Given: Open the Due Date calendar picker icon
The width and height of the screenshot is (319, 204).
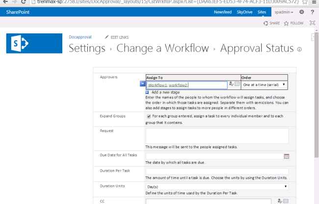Looking at the screenshot, I should 287,156.
